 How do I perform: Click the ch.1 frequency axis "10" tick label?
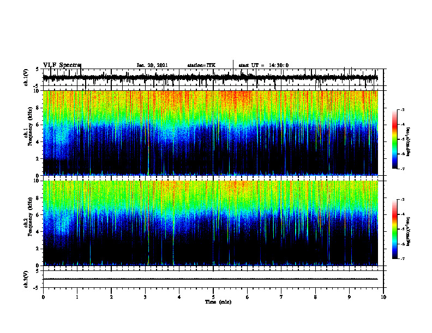coord(37,91)
